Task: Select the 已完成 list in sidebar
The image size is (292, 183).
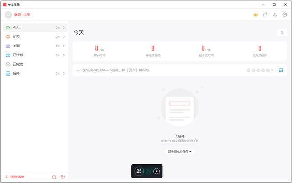Action: 35,64
